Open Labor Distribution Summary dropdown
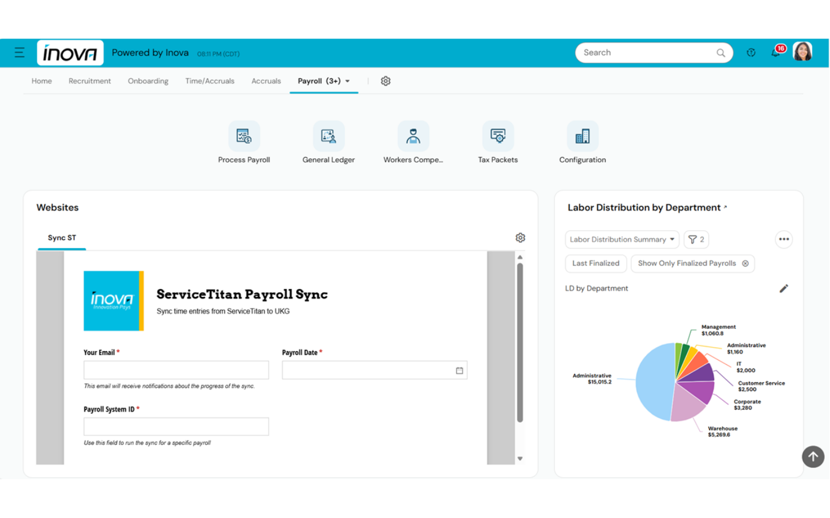830x518 pixels. coord(622,239)
